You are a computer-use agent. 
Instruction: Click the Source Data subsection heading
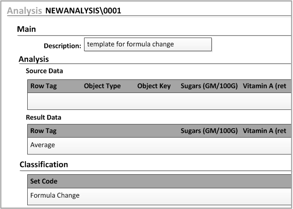pos(44,71)
